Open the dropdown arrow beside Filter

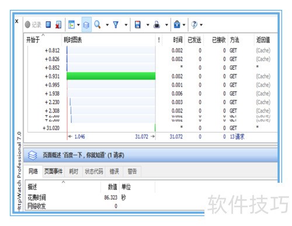coord(126,25)
